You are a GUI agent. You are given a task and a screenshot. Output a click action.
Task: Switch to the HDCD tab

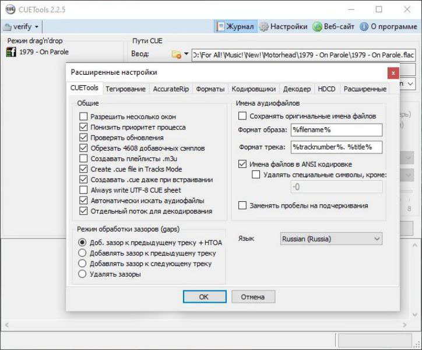click(x=326, y=89)
